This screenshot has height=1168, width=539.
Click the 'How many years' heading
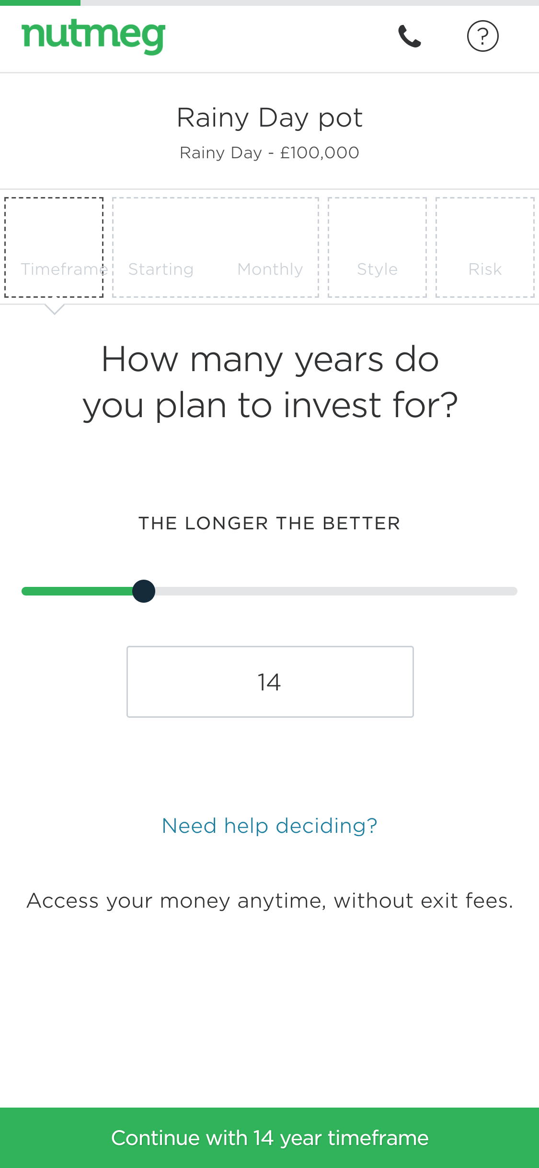pyautogui.click(x=270, y=382)
